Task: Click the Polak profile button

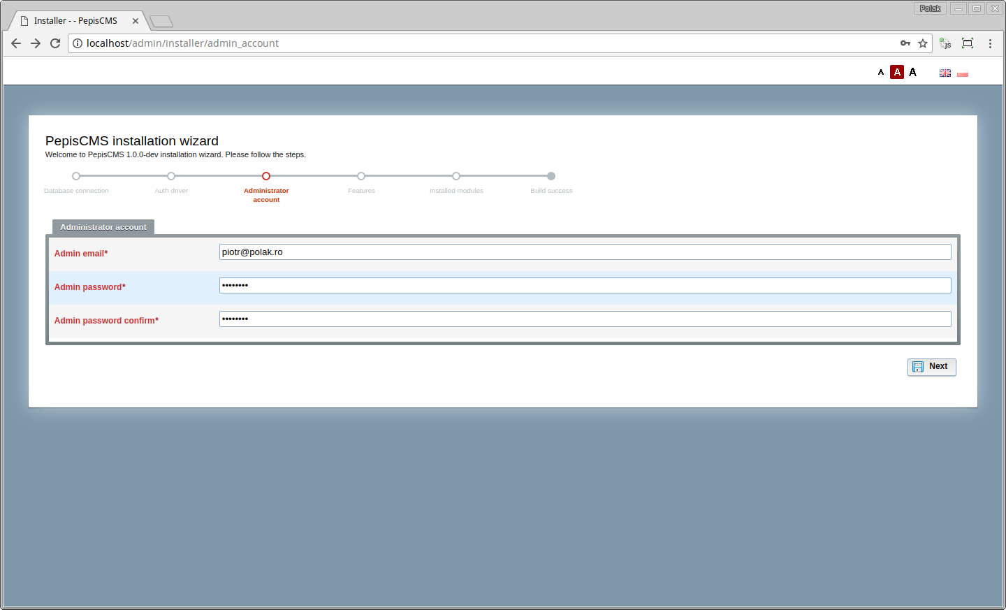Action: [x=930, y=8]
